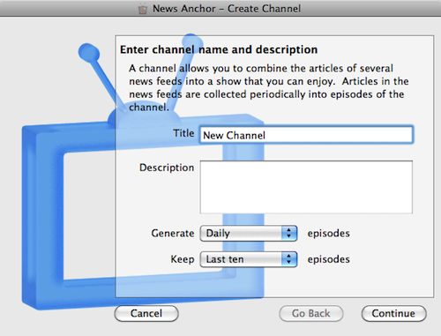Viewport: 441px width, 336px height.
Task: Click 'episodes' text beside Daily dropdown
Action: (x=329, y=234)
